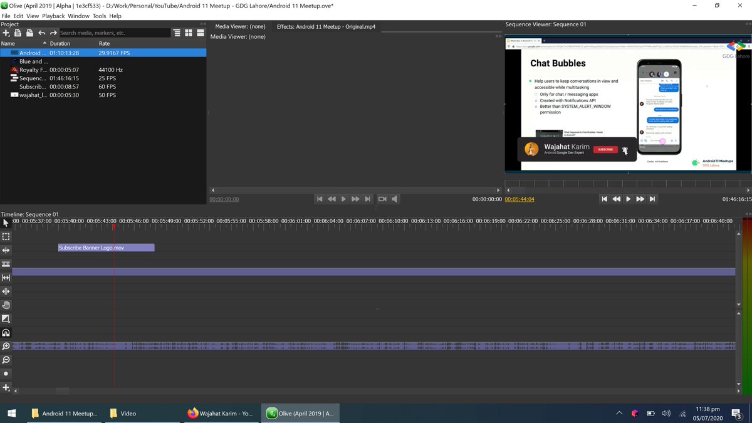Select the wajahat_l... 50 FPS item
752x423 pixels.
[x=103, y=95]
